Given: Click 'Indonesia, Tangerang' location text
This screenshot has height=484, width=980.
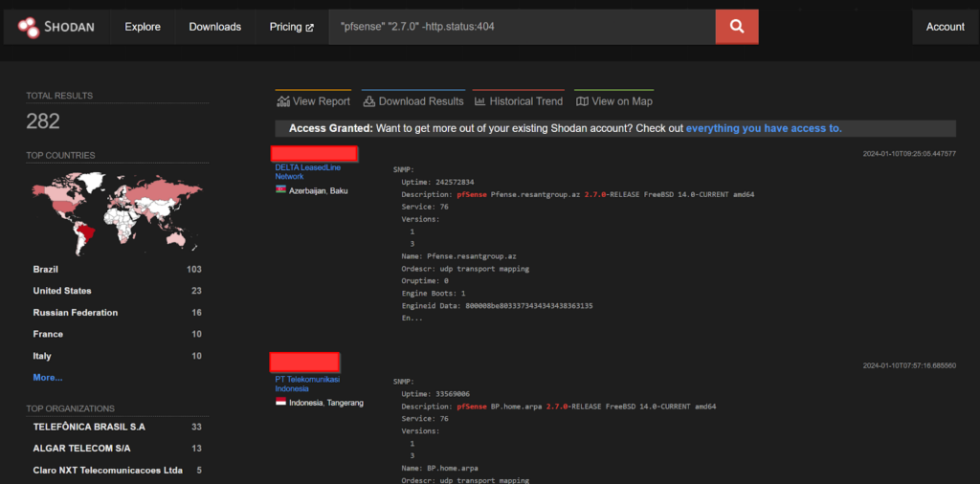Looking at the screenshot, I should [325, 403].
